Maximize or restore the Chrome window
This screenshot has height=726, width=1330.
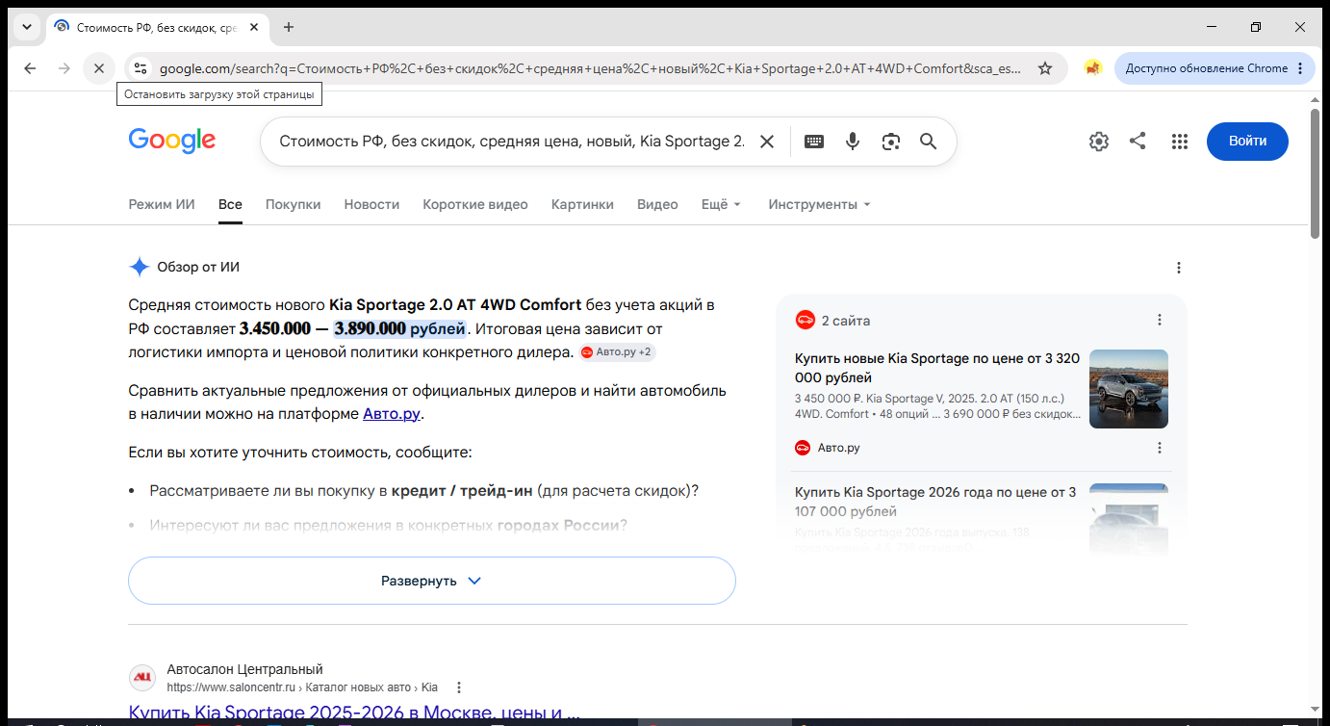coord(1256,27)
